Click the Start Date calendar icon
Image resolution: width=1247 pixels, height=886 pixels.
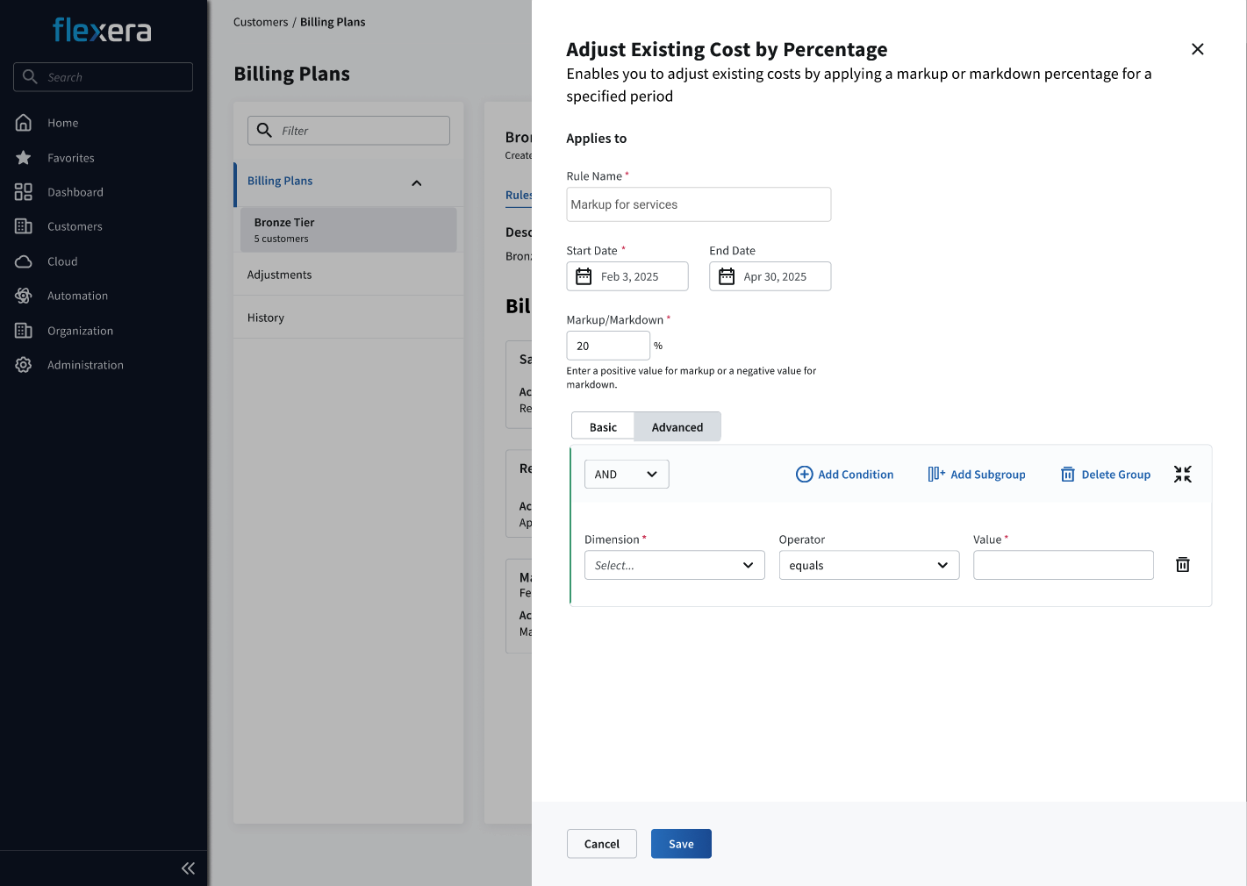coord(584,276)
